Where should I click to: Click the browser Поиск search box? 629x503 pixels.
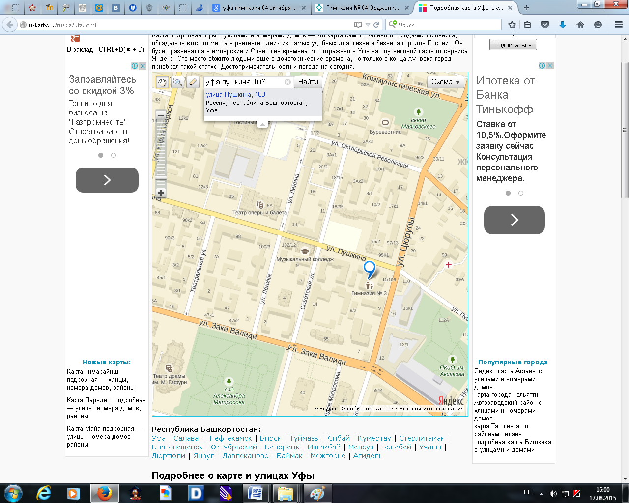tap(444, 25)
